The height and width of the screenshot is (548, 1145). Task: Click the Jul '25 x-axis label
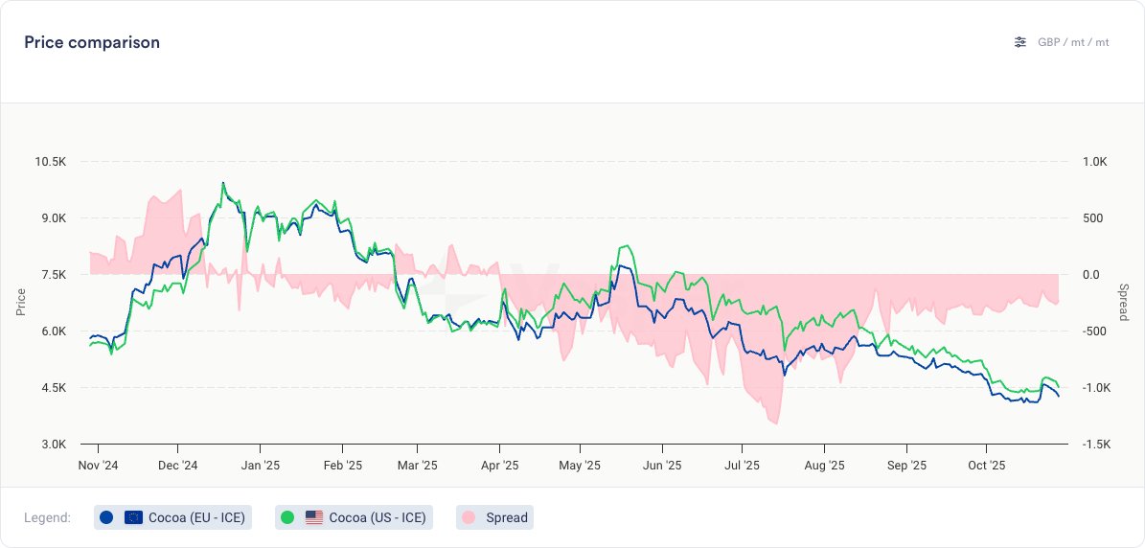point(743,466)
